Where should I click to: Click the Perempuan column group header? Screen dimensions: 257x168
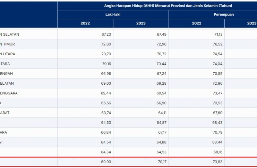pyautogui.click(x=224, y=15)
